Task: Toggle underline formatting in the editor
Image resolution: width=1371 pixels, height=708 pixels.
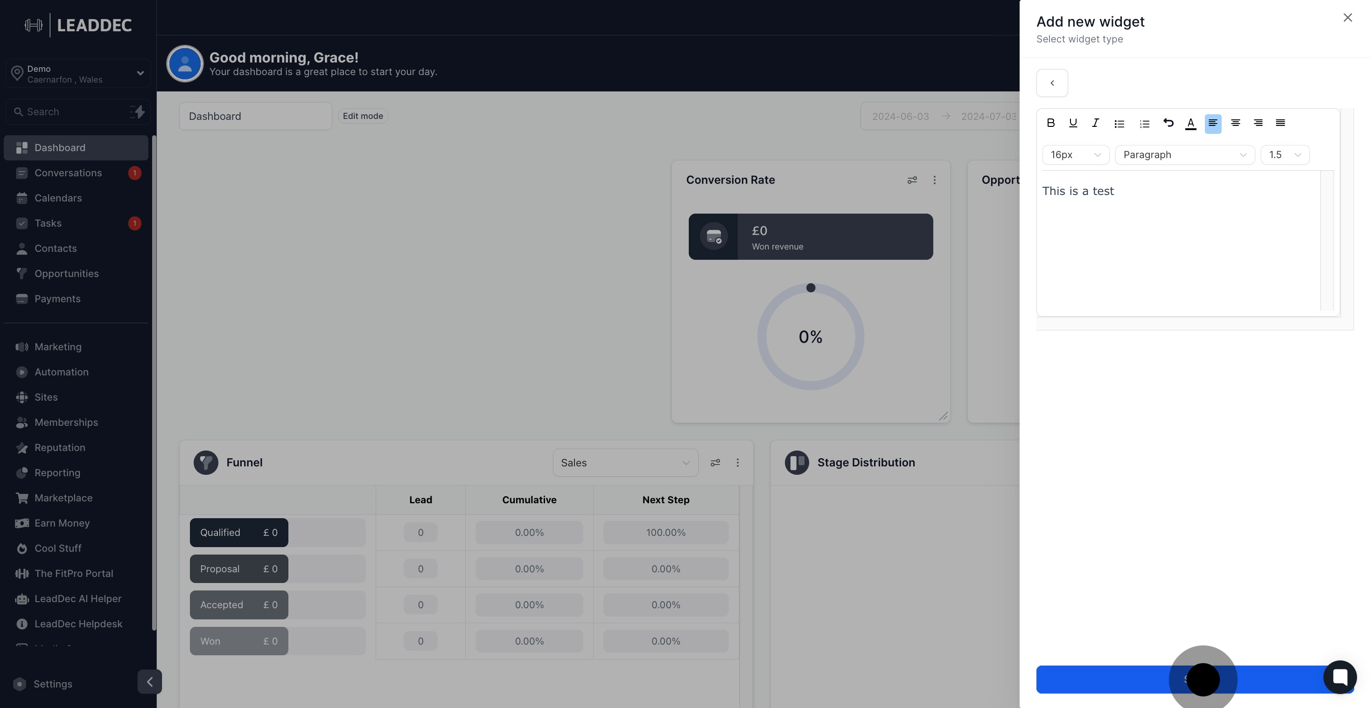Action: pos(1073,123)
